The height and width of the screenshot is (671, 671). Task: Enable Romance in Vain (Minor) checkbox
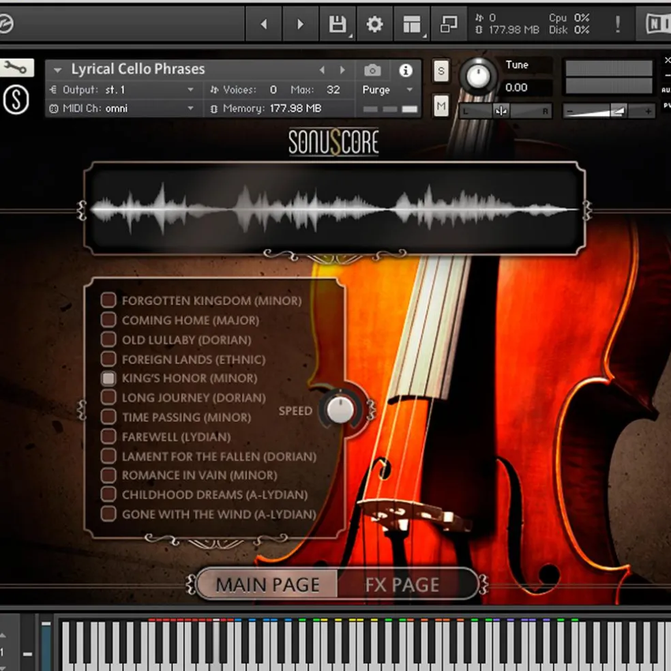(108, 475)
